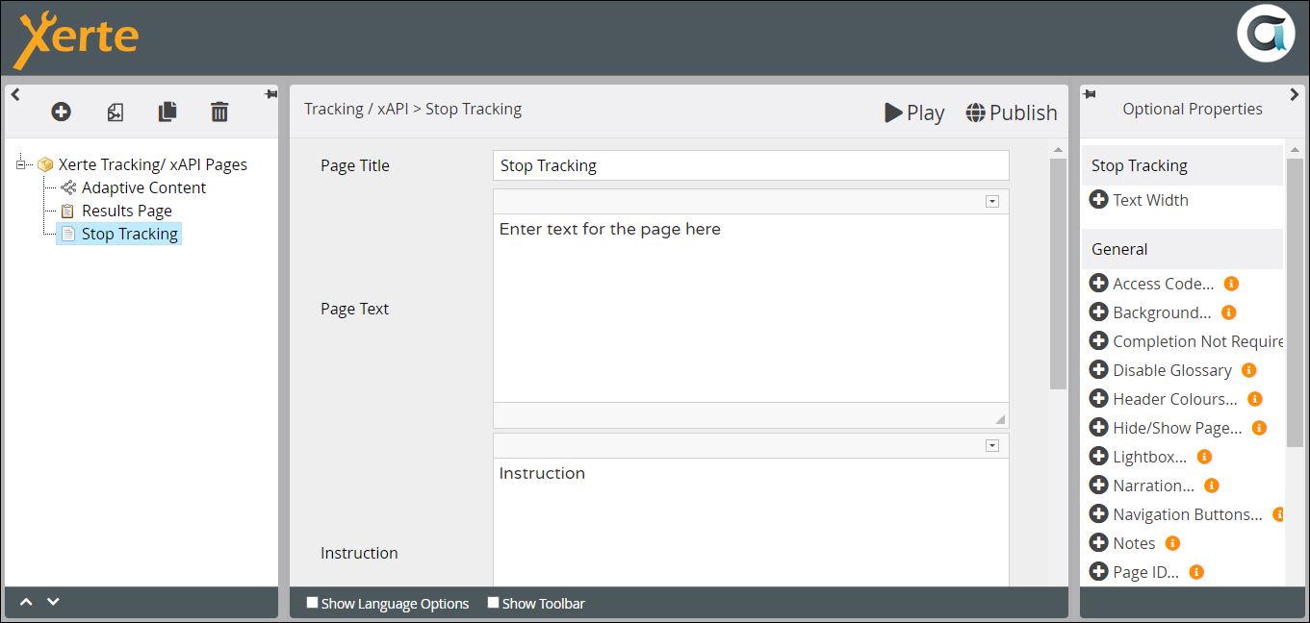
Task: Select Results Page in the tree
Action: (126, 211)
